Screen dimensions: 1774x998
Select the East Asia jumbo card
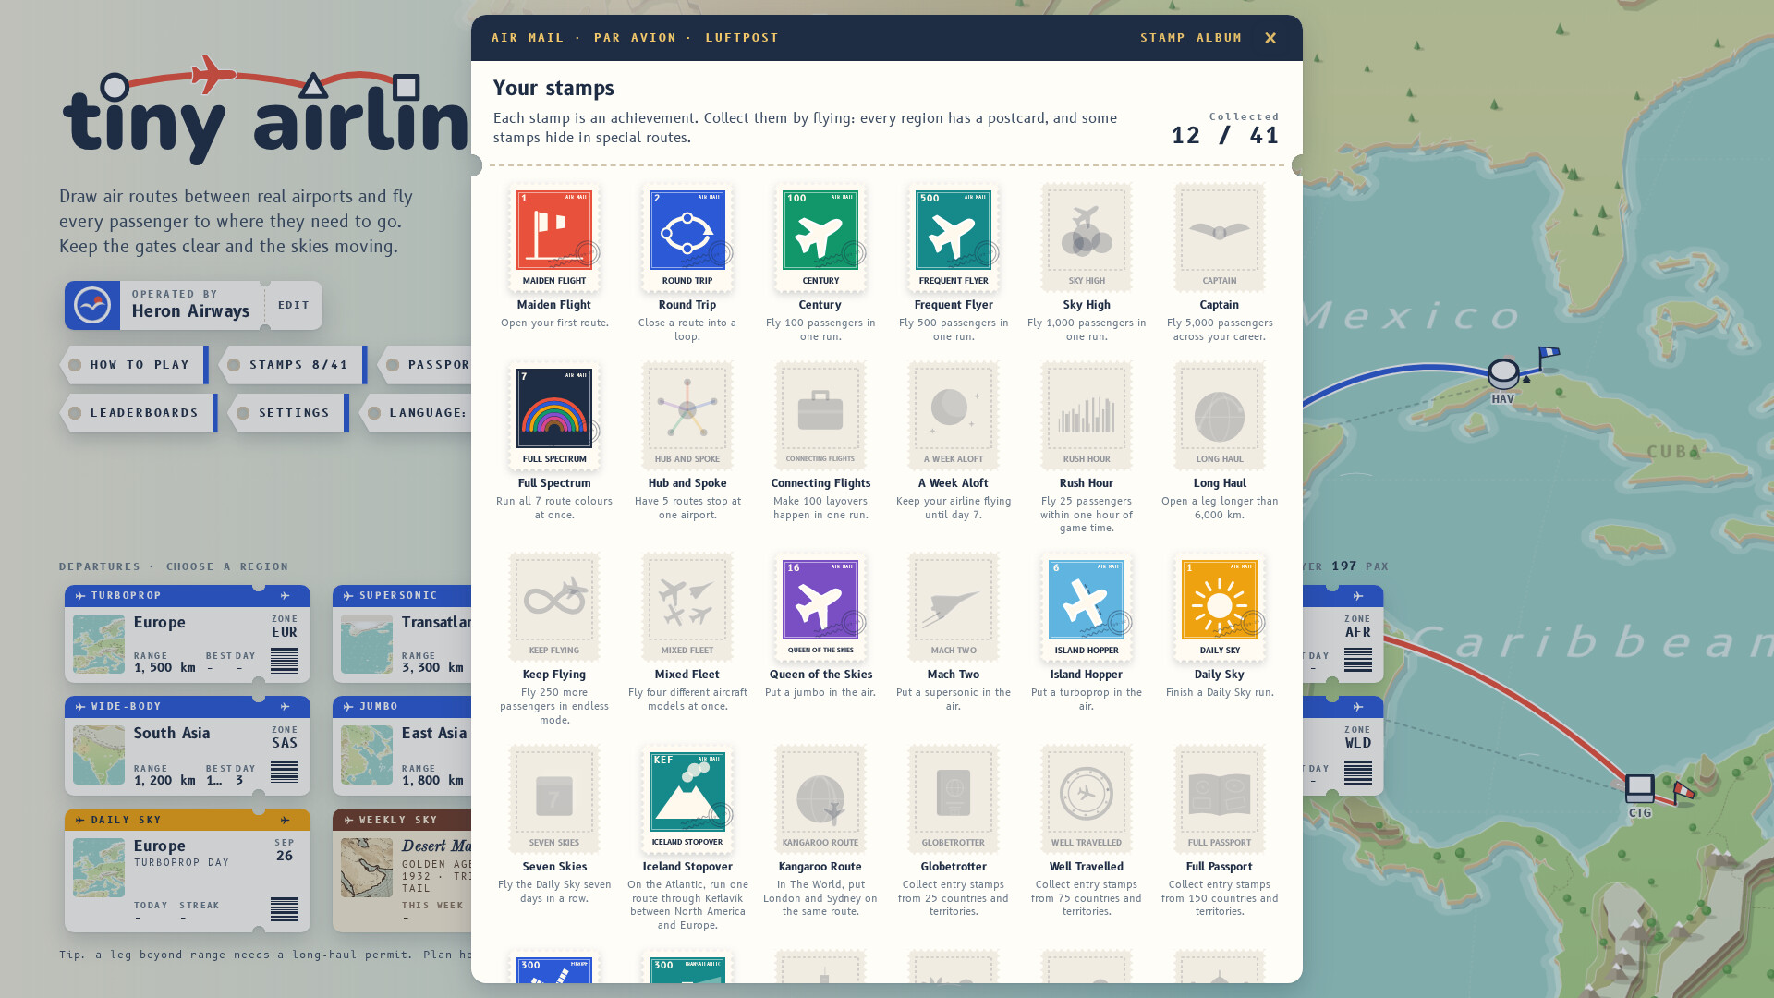(402, 746)
